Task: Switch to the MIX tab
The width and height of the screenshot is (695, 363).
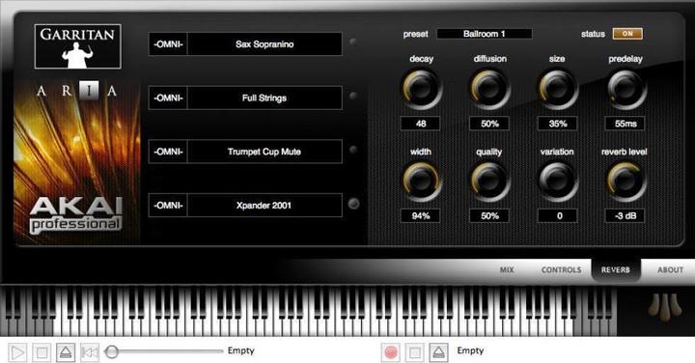Action: [507, 270]
